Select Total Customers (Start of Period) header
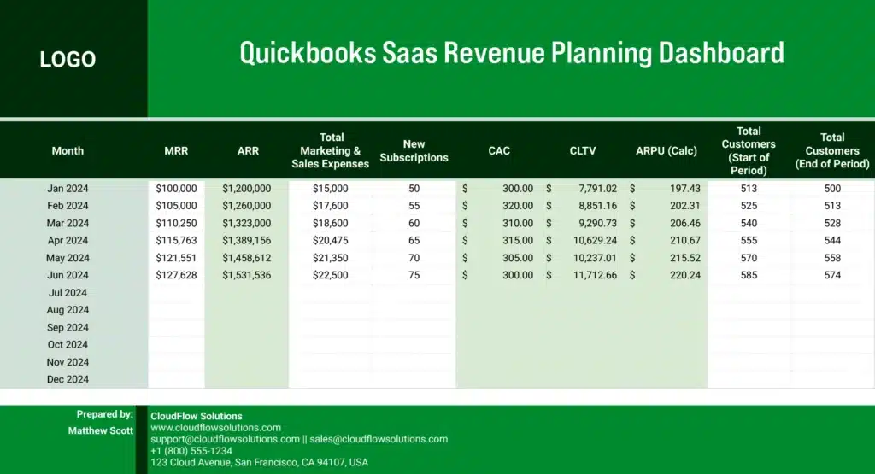This screenshot has width=875, height=474. tap(749, 150)
